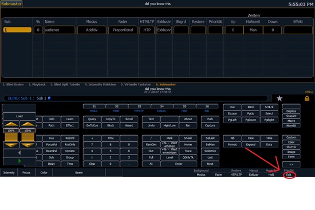
Task: Click the Edit softkey
Action: pos(289,175)
